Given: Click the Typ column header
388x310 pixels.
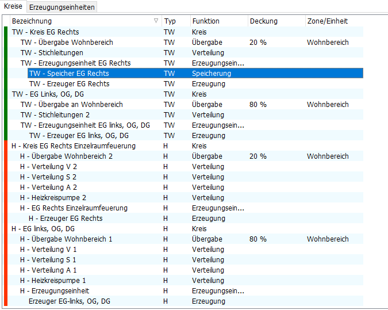Looking at the screenshot, I should (x=170, y=21).
